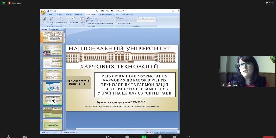Select slide 2 thumbnail in panel

point(53,50)
